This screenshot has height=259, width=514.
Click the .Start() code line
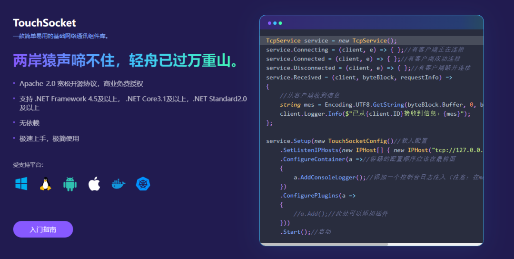tap(306, 232)
